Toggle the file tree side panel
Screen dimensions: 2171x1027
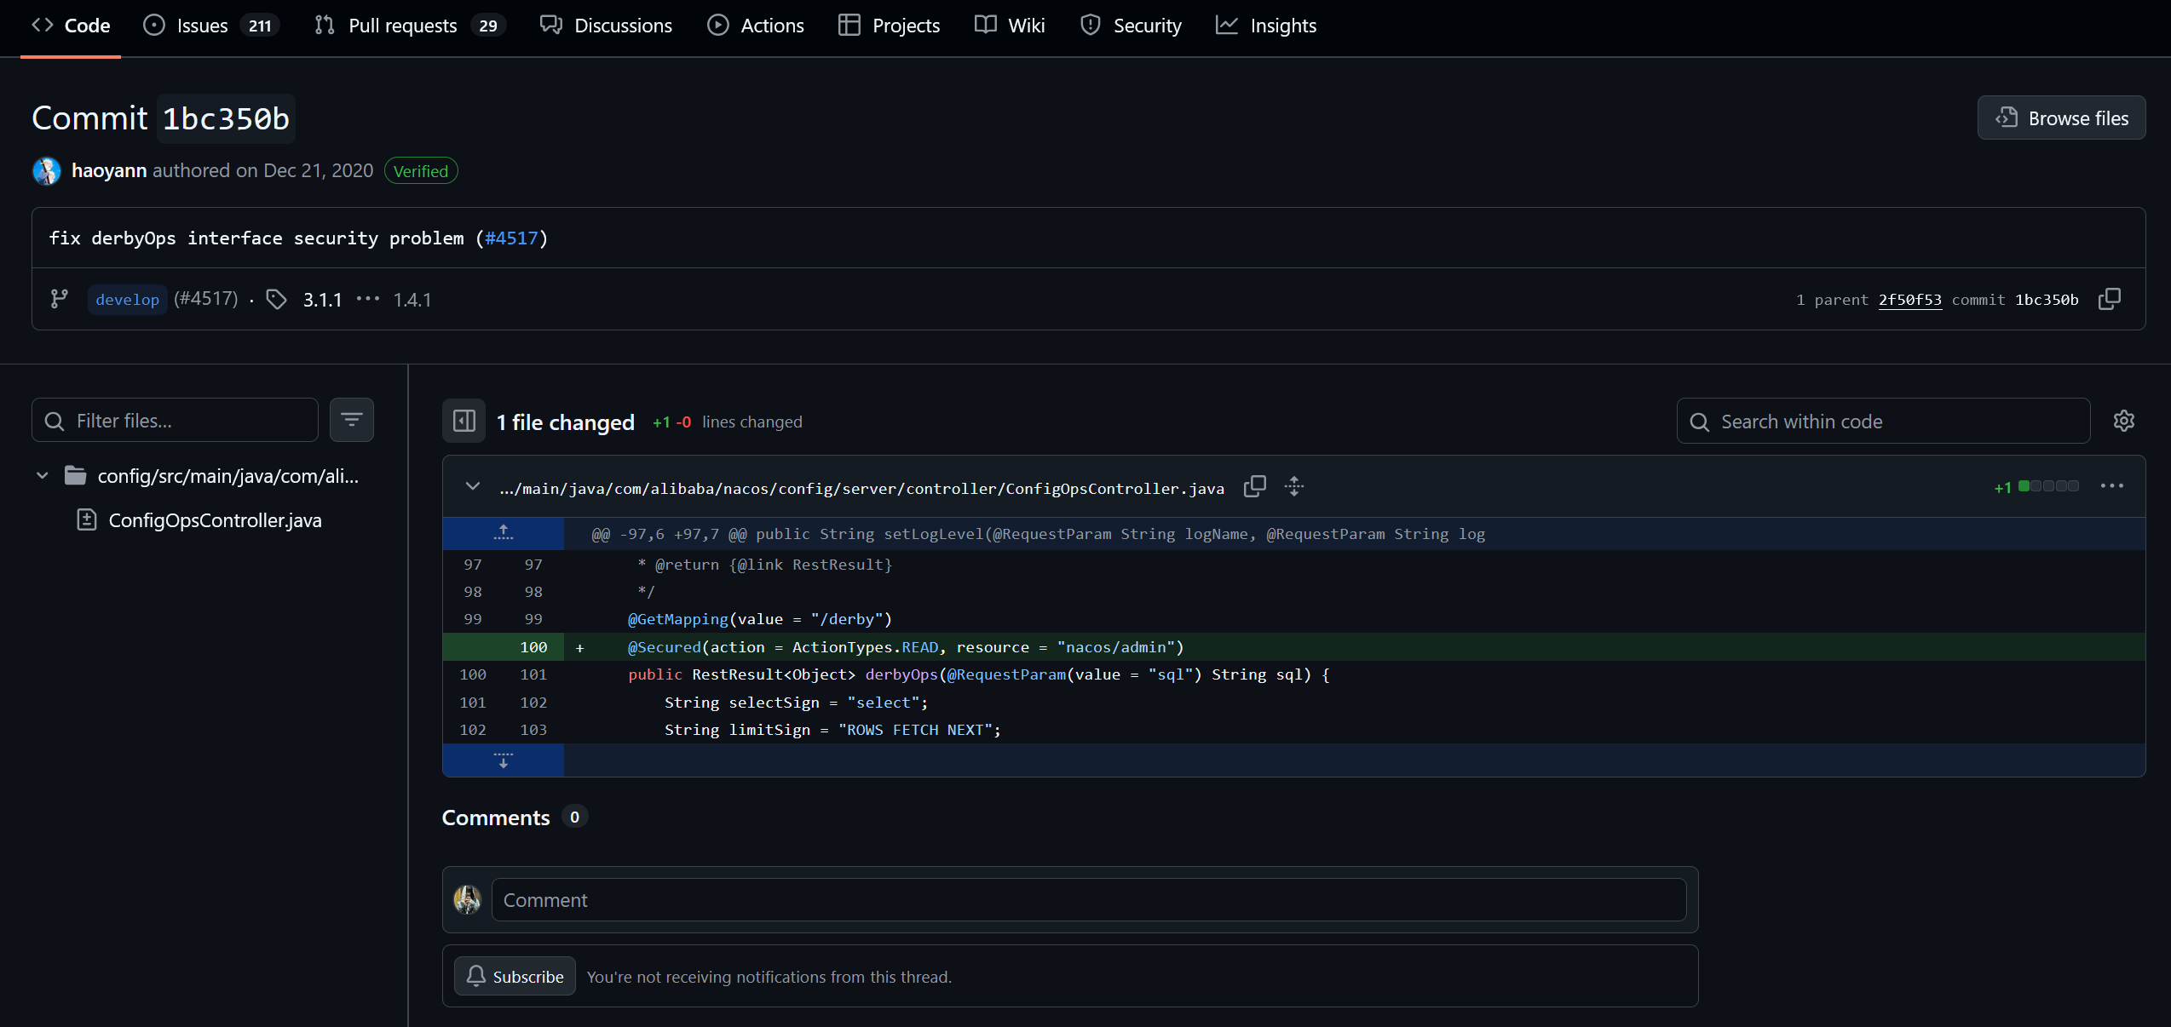click(x=464, y=421)
